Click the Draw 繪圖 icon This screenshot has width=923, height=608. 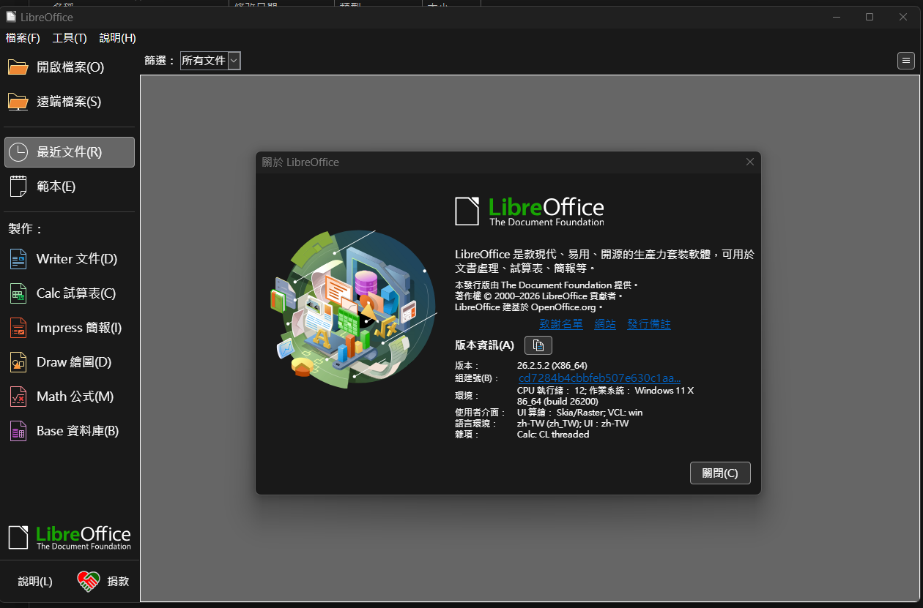click(18, 362)
